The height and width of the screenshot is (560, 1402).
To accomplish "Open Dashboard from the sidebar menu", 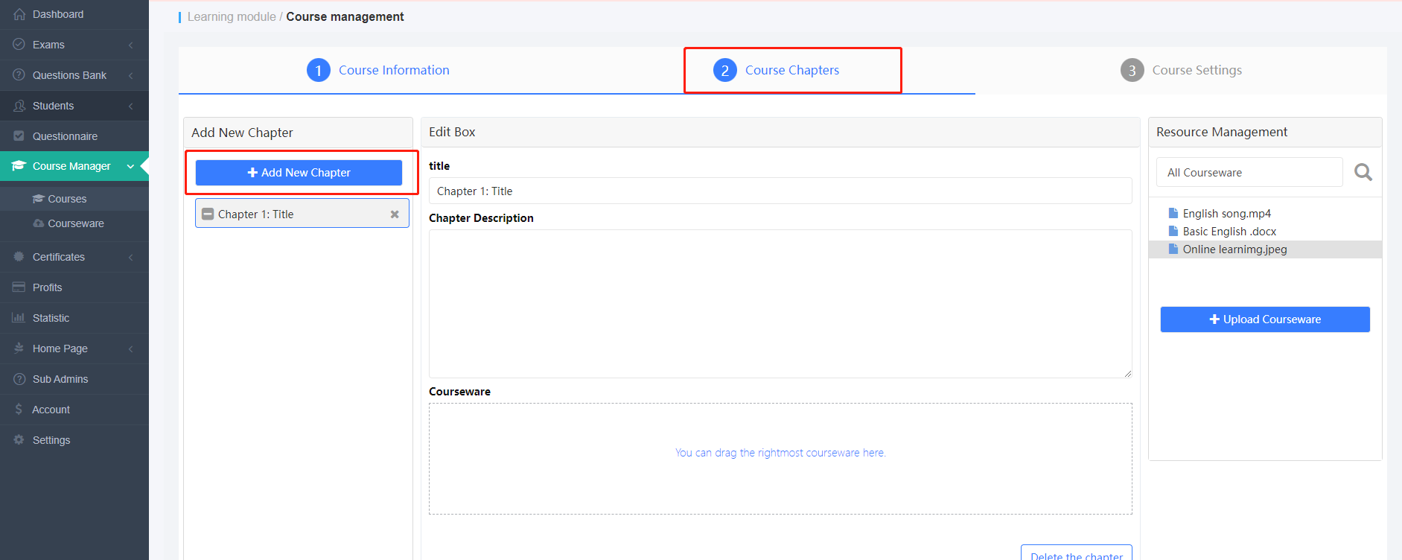I will click(74, 14).
